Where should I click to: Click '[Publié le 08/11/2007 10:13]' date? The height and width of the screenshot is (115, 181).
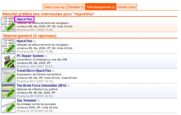click(x=35, y=81)
